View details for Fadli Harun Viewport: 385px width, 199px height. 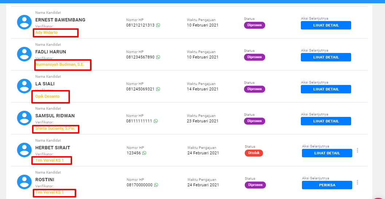coord(326,57)
